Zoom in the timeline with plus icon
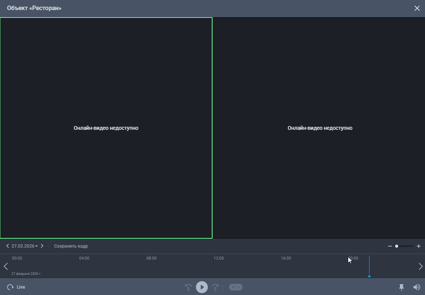 pos(419,246)
